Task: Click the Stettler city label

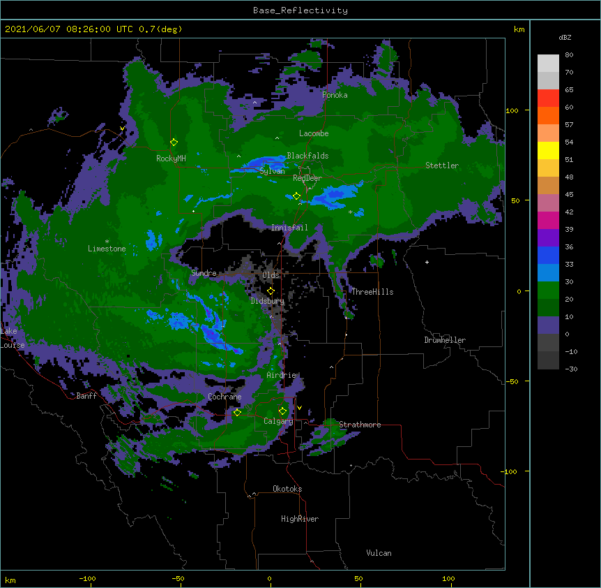Action: 442,166
